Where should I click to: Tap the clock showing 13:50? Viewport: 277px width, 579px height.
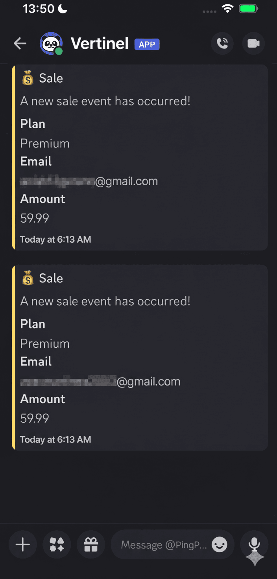click(37, 8)
